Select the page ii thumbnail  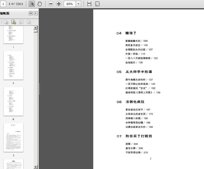pyautogui.click(x=14, y=65)
